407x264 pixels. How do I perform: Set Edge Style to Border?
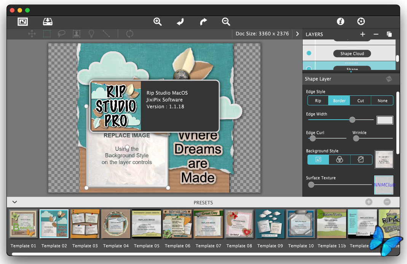point(339,101)
